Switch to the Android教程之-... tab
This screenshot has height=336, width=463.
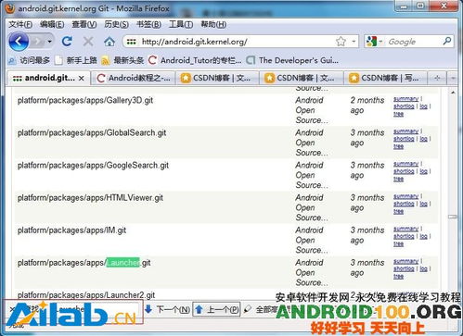click(x=134, y=78)
